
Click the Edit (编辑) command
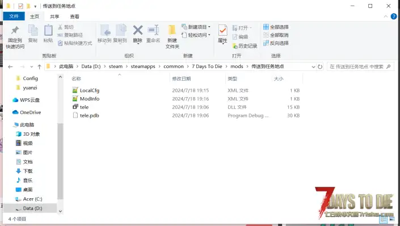coord(241,37)
